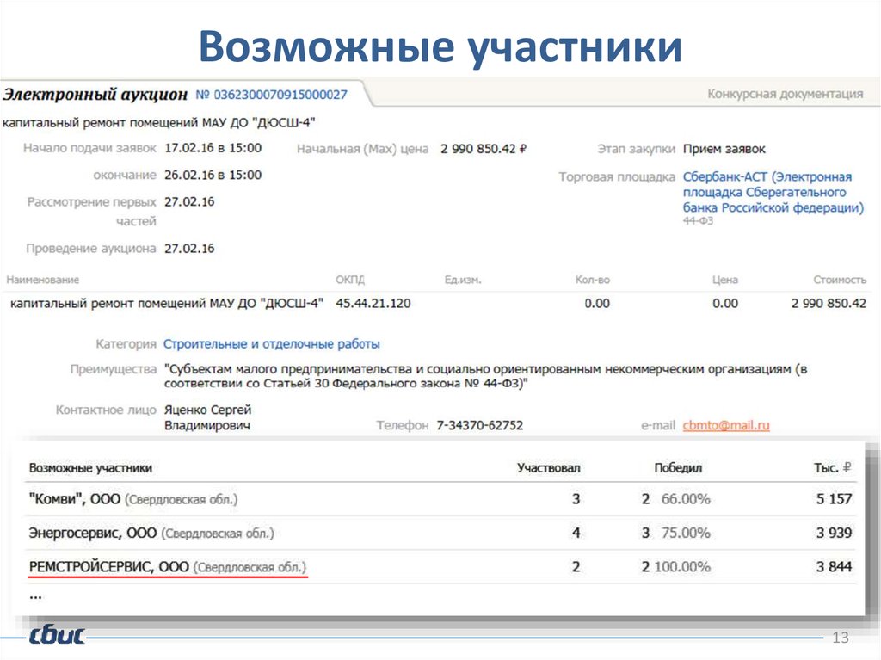
Task: Click the Победил column header
Action: (678, 468)
